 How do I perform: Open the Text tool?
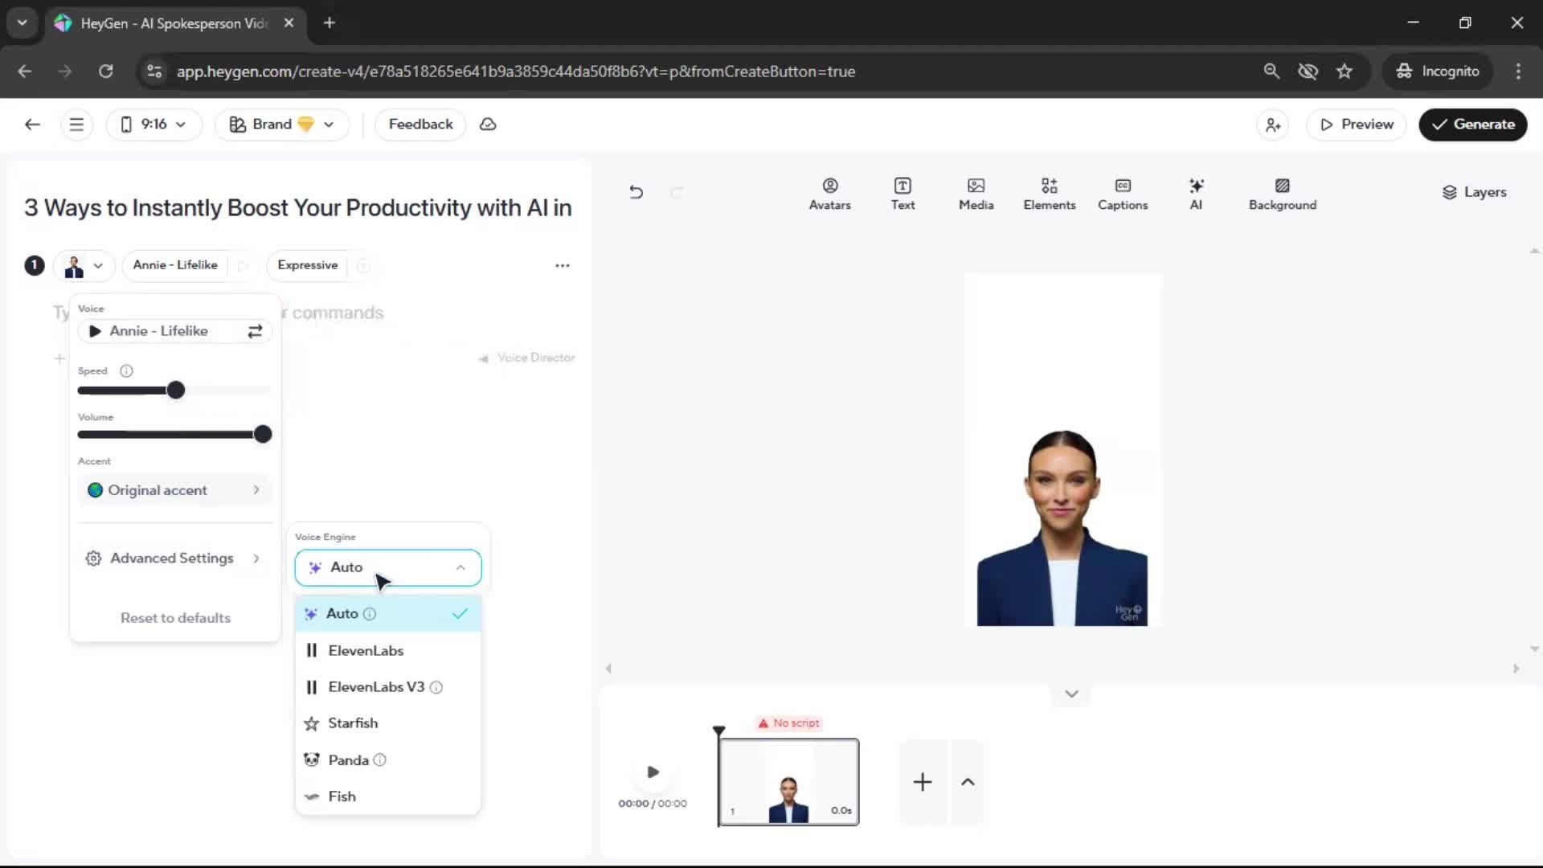tap(902, 194)
